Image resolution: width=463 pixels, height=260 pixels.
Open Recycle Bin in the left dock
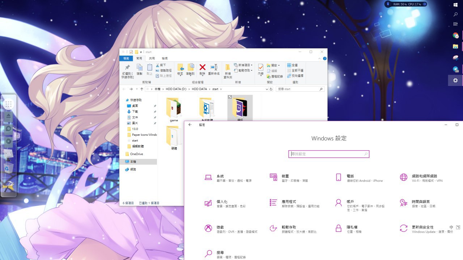coord(9,168)
